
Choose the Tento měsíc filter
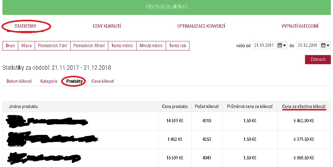[x=122, y=46]
